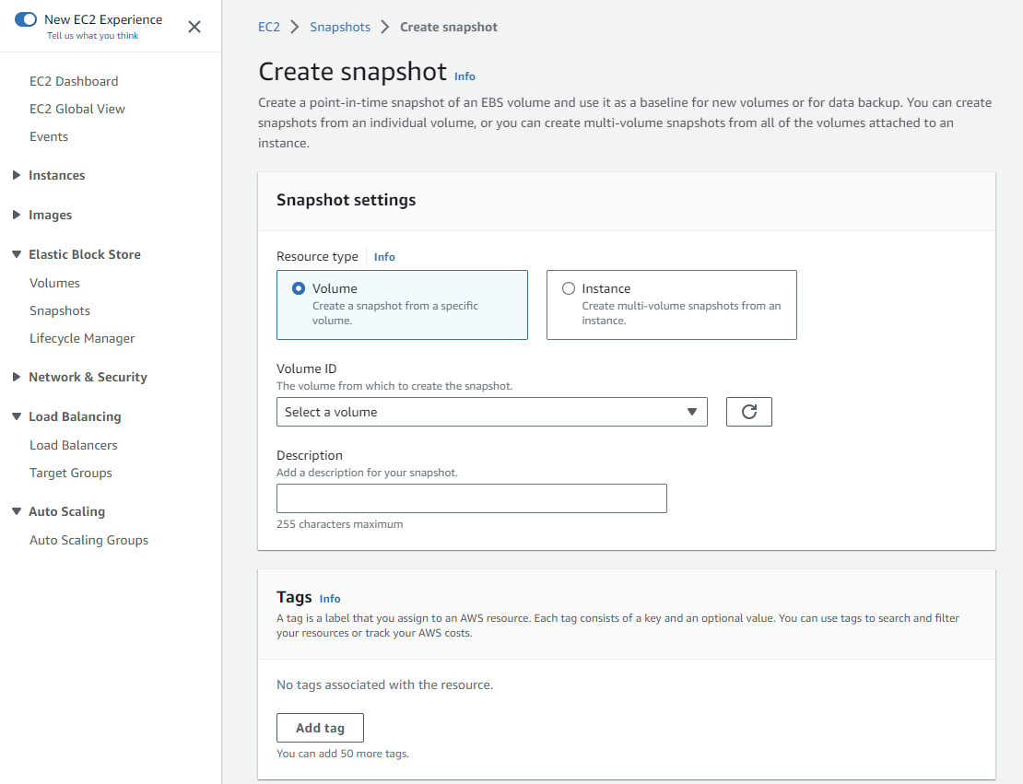The image size is (1023, 784).
Task: Select the Instance resource type radio
Action: point(569,288)
